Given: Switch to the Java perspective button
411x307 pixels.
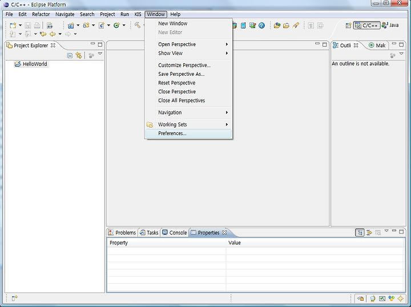Looking at the screenshot, I should [390, 26].
